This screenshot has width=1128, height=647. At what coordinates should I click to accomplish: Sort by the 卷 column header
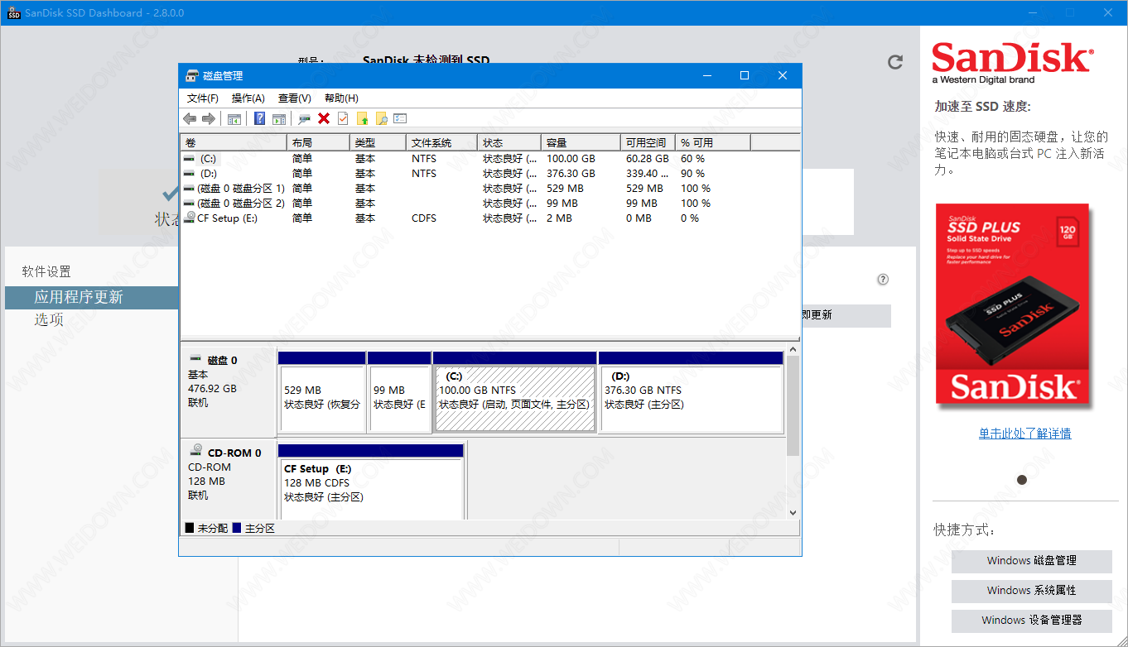[234, 142]
